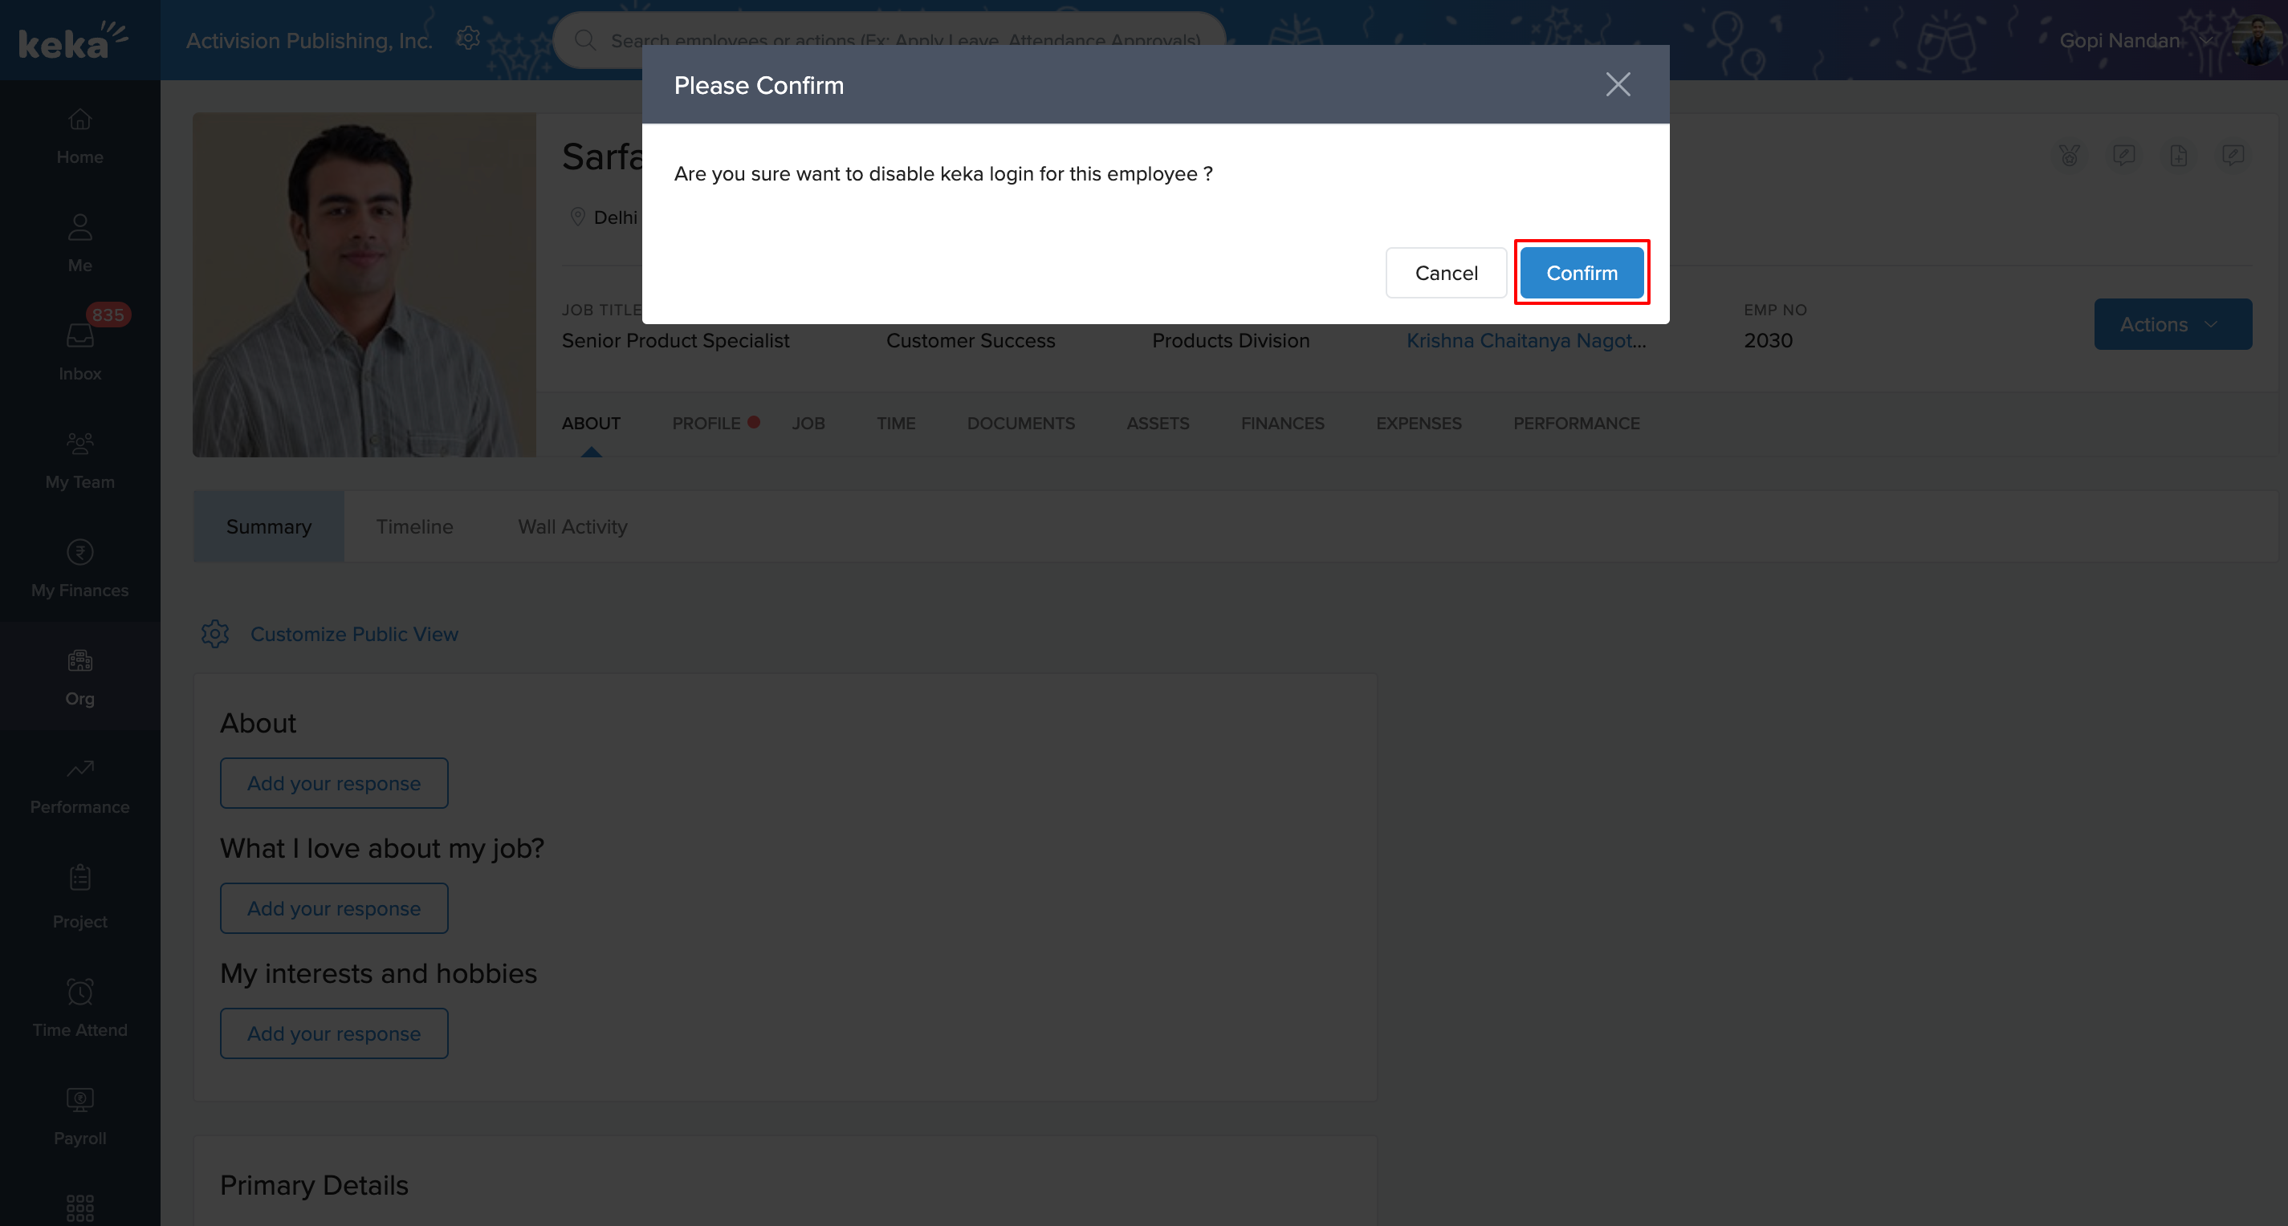Cancel the confirmation dialog
This screenshot has height=1226, width=2288.
click(1445, 273)
